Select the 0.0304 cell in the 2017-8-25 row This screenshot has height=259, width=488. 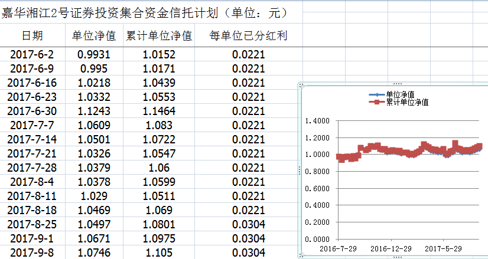tap(248, 224)
